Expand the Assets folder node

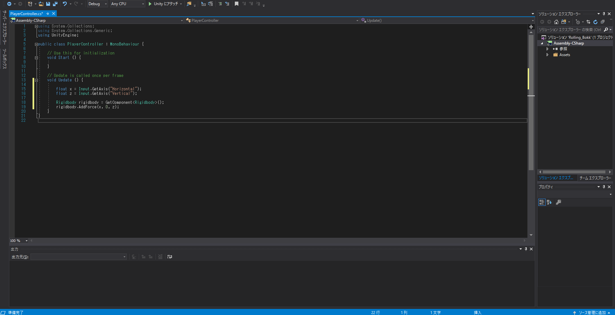point(547,55)
